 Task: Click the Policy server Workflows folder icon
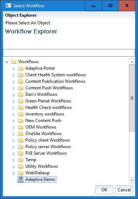pyautogui.click(x=21, y=147)
